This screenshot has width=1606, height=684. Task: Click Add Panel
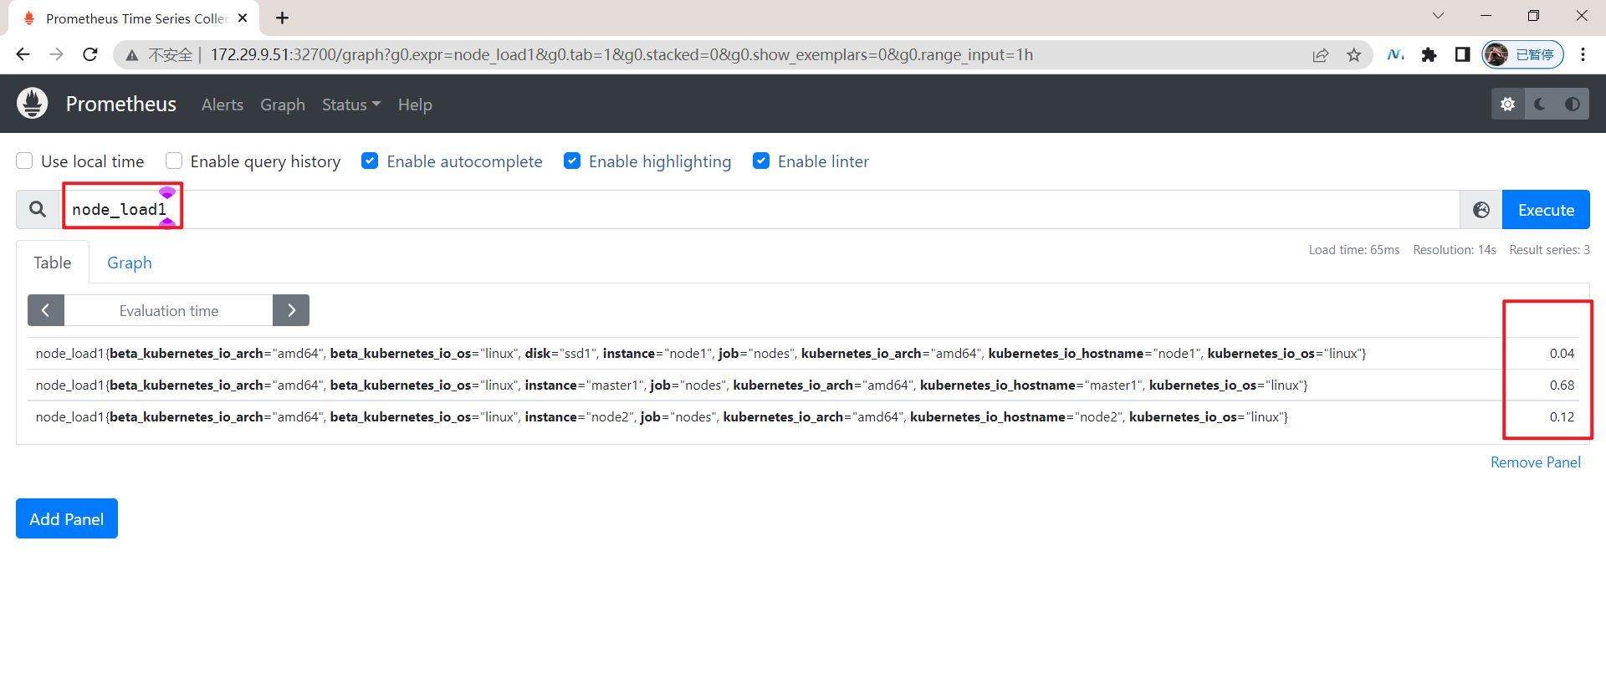(x=67, y=518)
